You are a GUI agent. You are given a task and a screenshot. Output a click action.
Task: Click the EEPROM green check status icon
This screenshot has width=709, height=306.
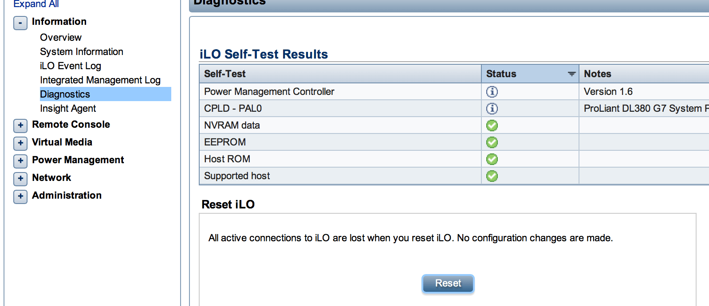tap(492, 142)
